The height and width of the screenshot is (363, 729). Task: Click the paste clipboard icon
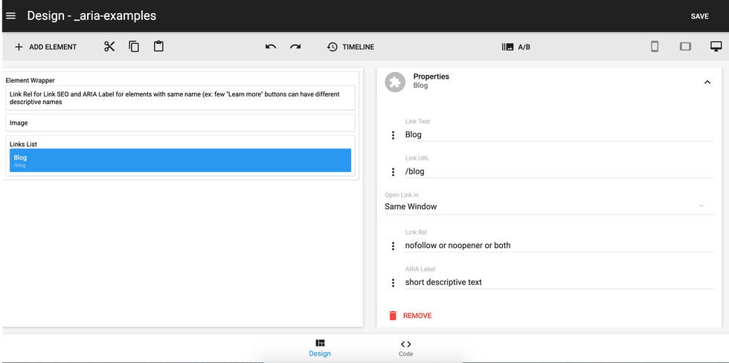[x=158, y=47]
